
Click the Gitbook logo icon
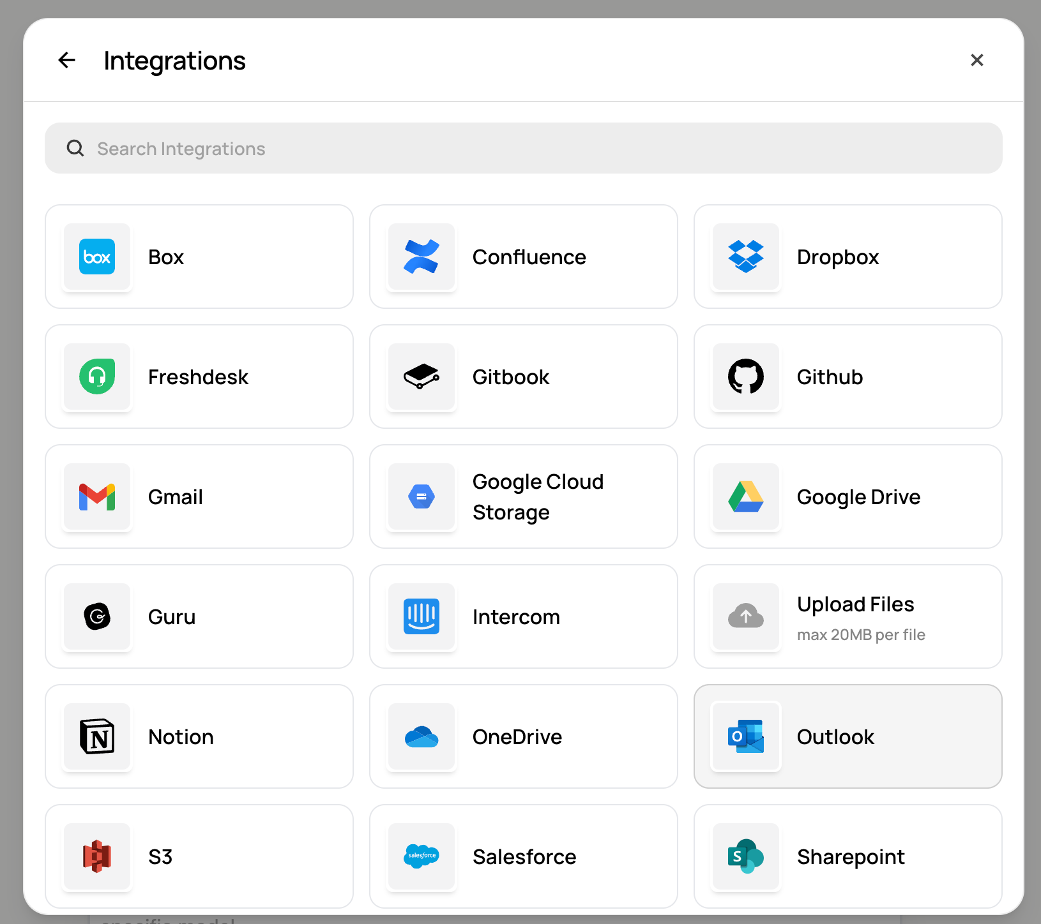tap(422, 376)
